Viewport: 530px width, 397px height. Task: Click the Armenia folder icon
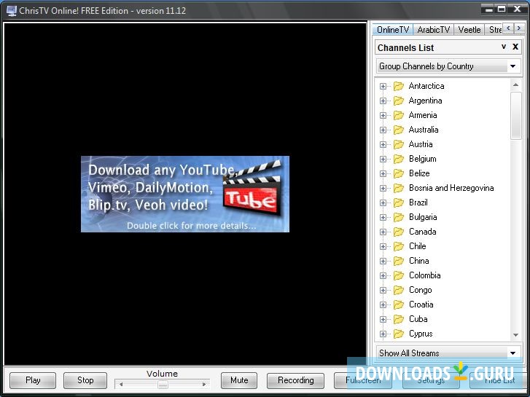point(399,115)
